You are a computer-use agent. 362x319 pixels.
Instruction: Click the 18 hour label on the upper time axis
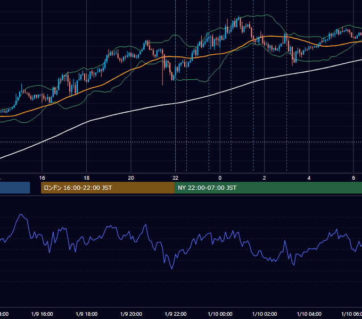[87, 178]
